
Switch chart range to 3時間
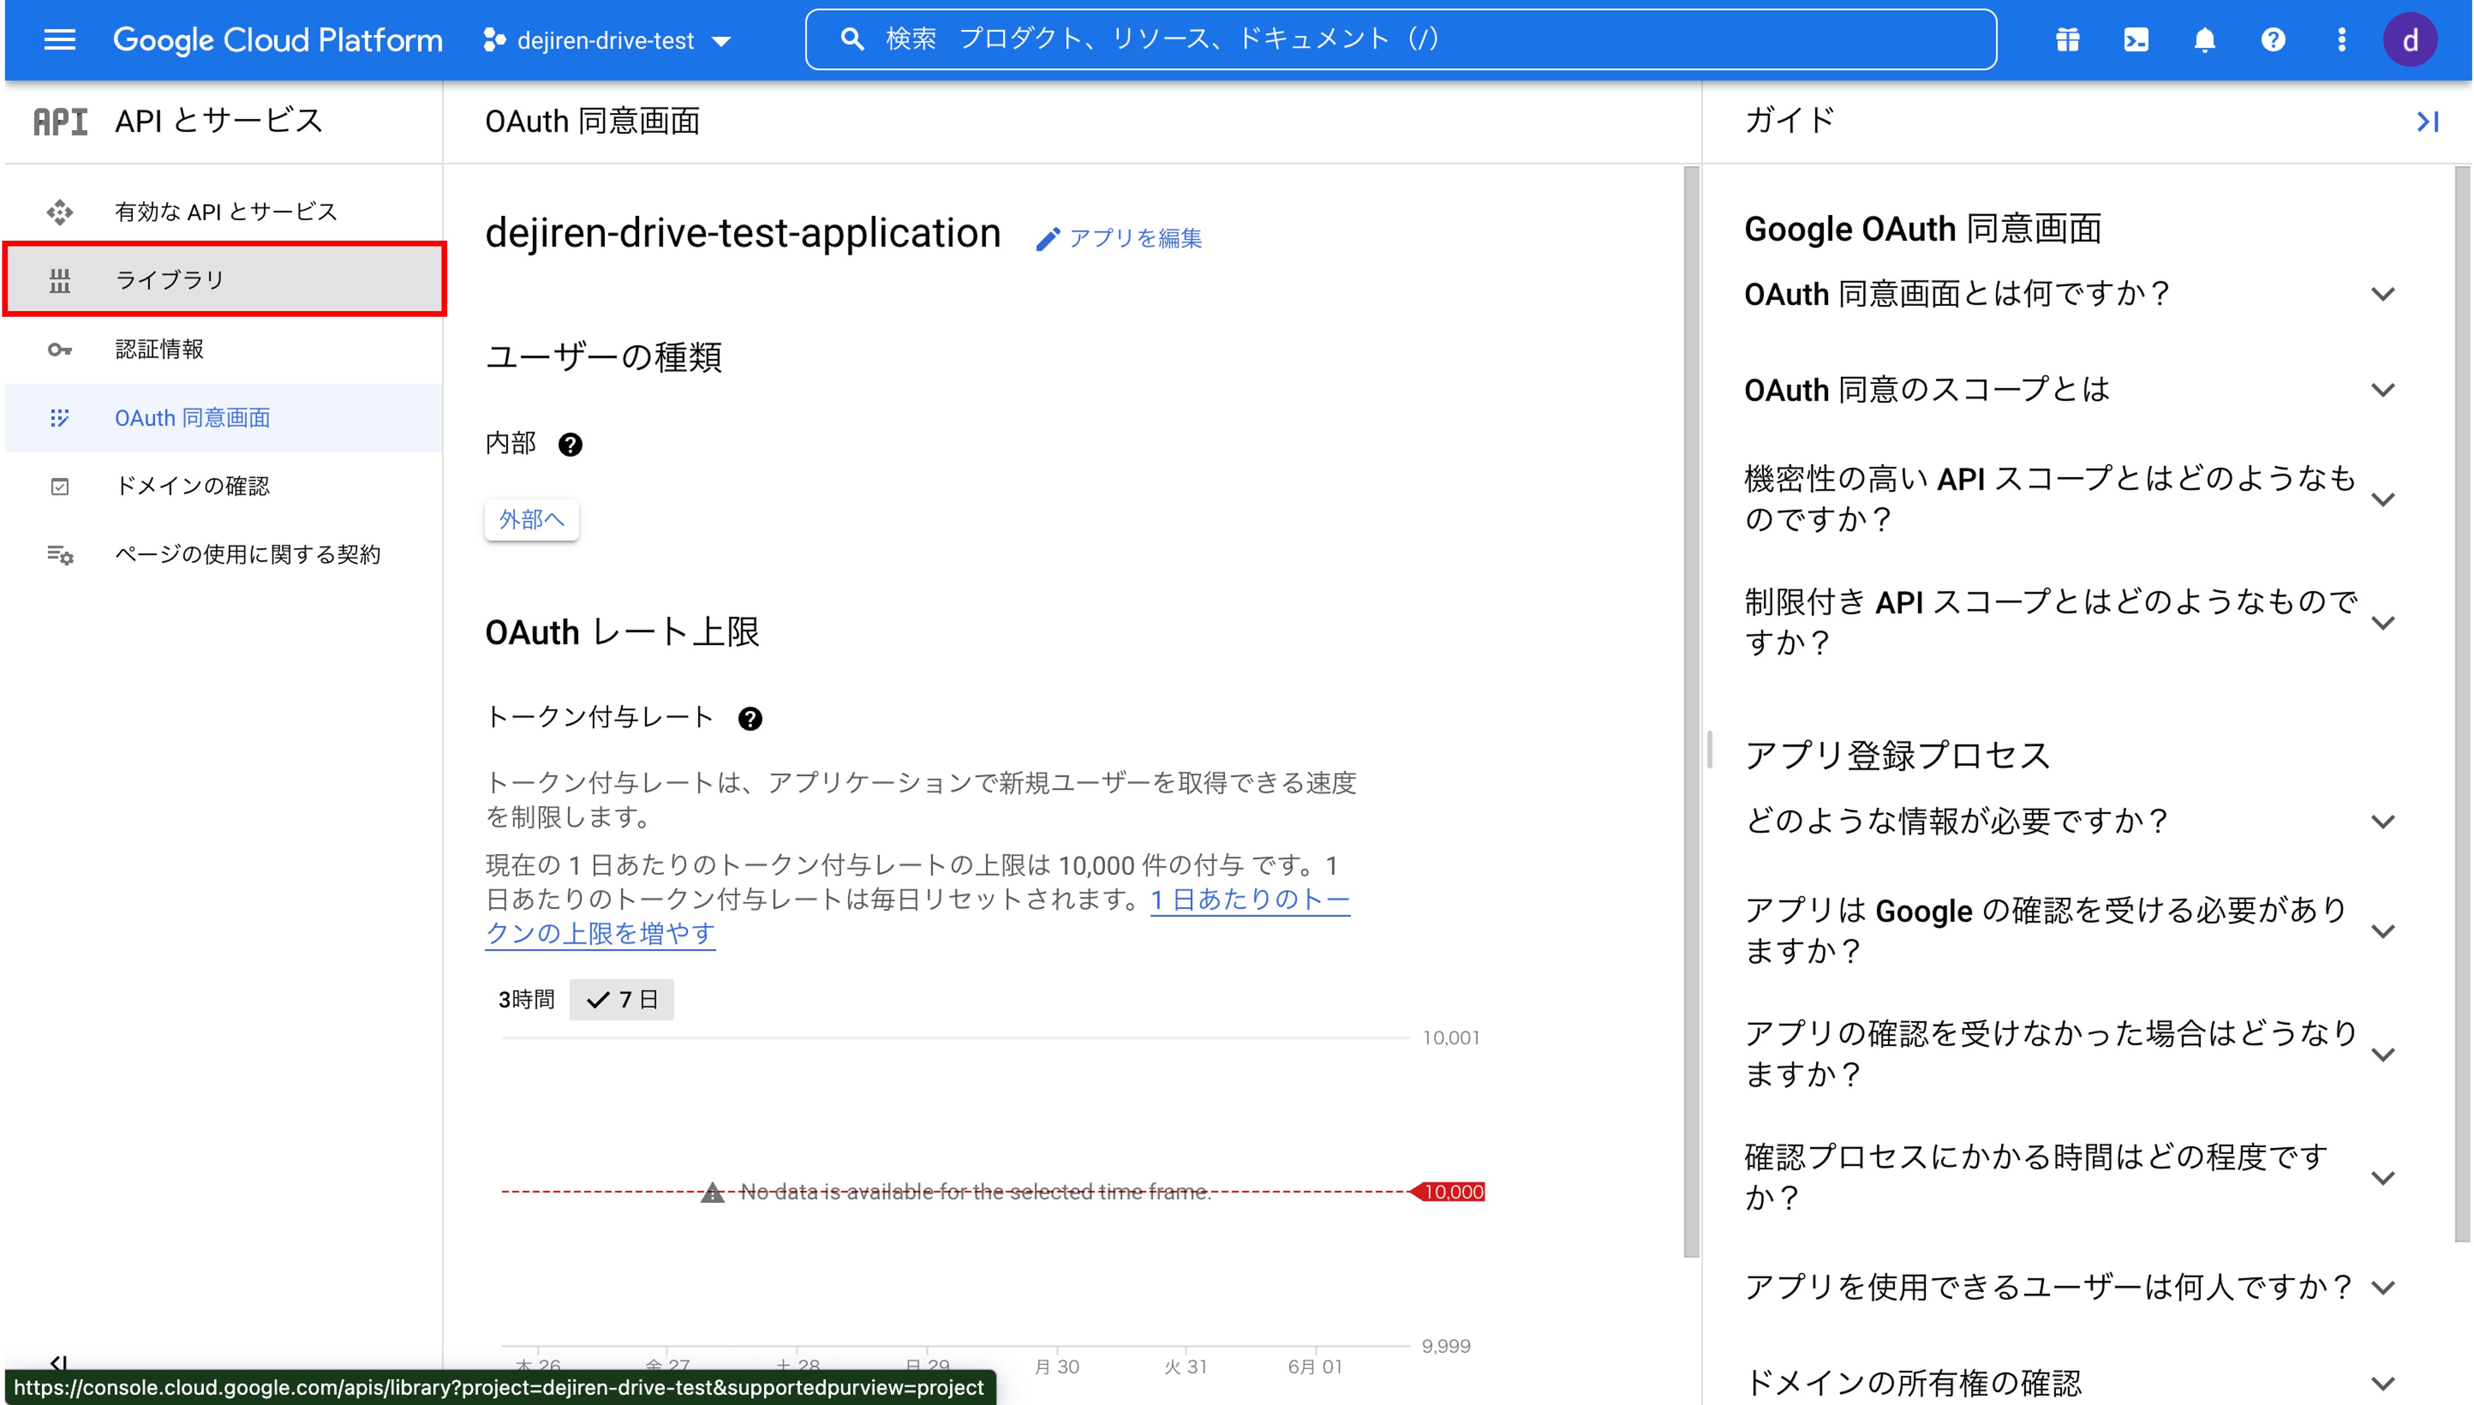(527, 1000)
